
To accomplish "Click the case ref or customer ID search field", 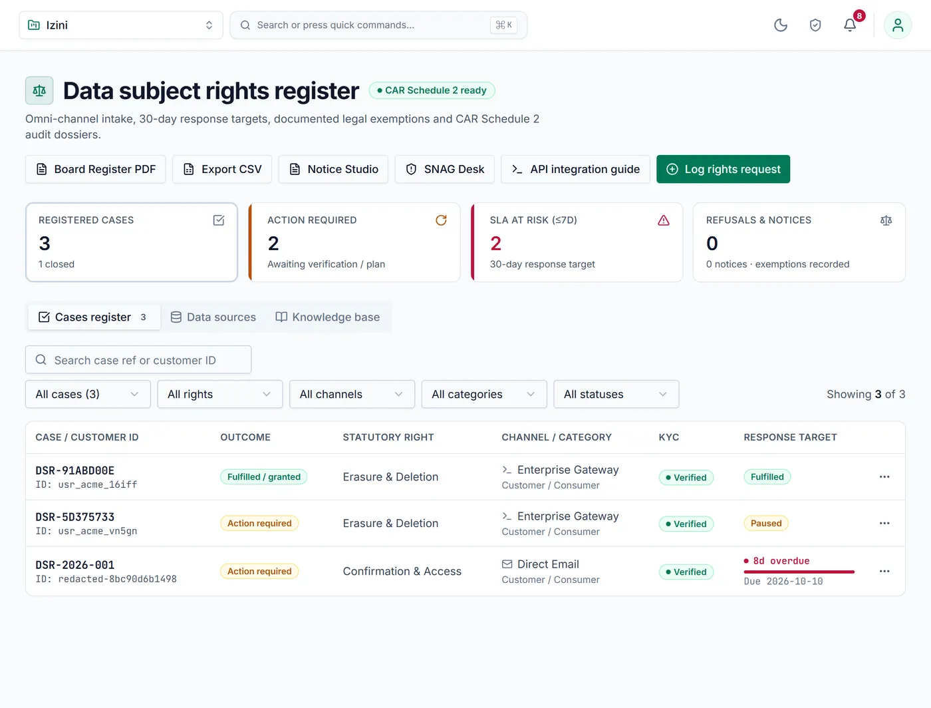I will click(x=138, y=360).
